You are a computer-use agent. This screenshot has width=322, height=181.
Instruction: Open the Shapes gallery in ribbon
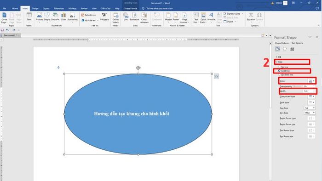click(47, 17)
